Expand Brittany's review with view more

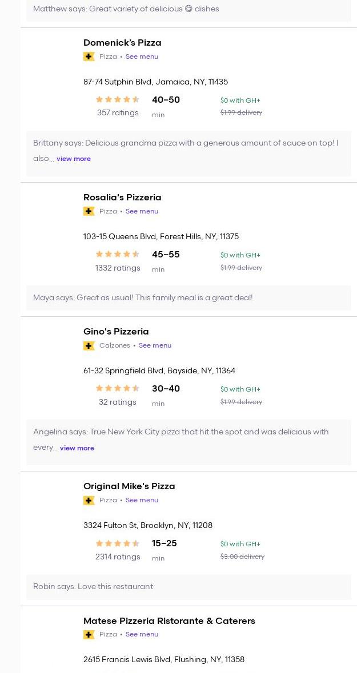[74, 159]
